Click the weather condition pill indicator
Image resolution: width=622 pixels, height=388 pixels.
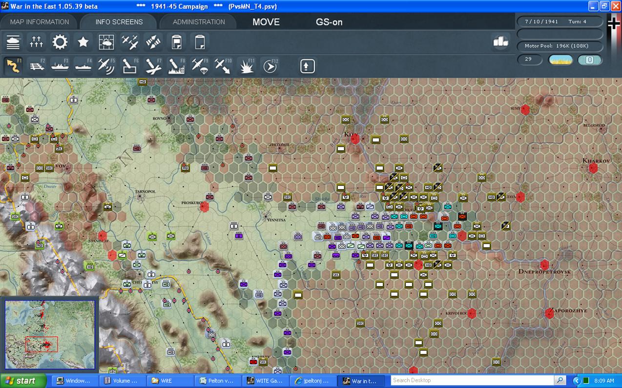point(560,60)
